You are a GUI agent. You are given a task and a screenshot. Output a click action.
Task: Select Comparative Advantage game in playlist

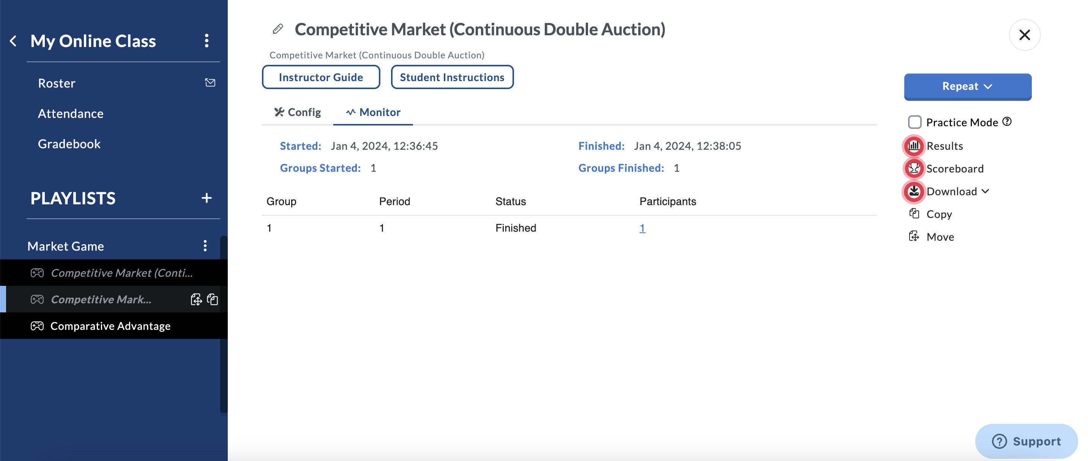point(110,326)
